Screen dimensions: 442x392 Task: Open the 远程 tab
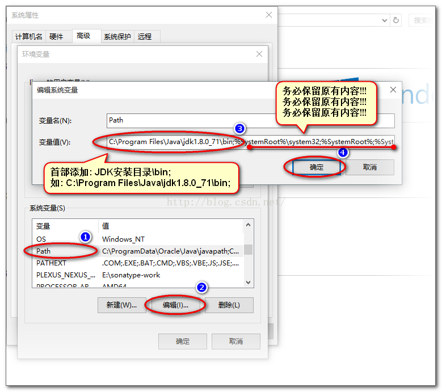[x=146, y=37]
